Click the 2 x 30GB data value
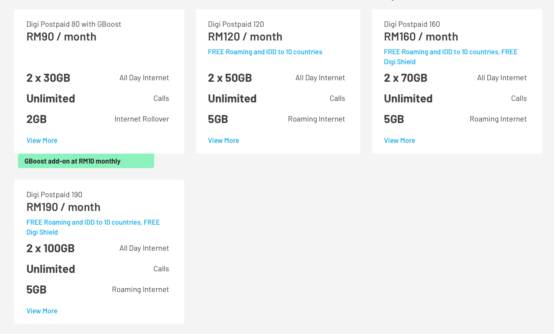The height and width of the screenshot is (334, 554). (x=48, y=78)
